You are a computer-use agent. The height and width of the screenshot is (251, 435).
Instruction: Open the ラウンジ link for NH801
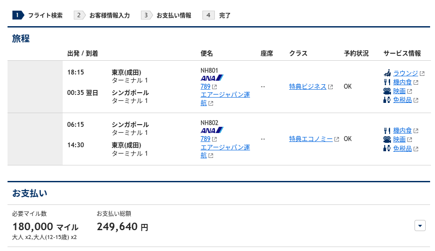point(406,73)
